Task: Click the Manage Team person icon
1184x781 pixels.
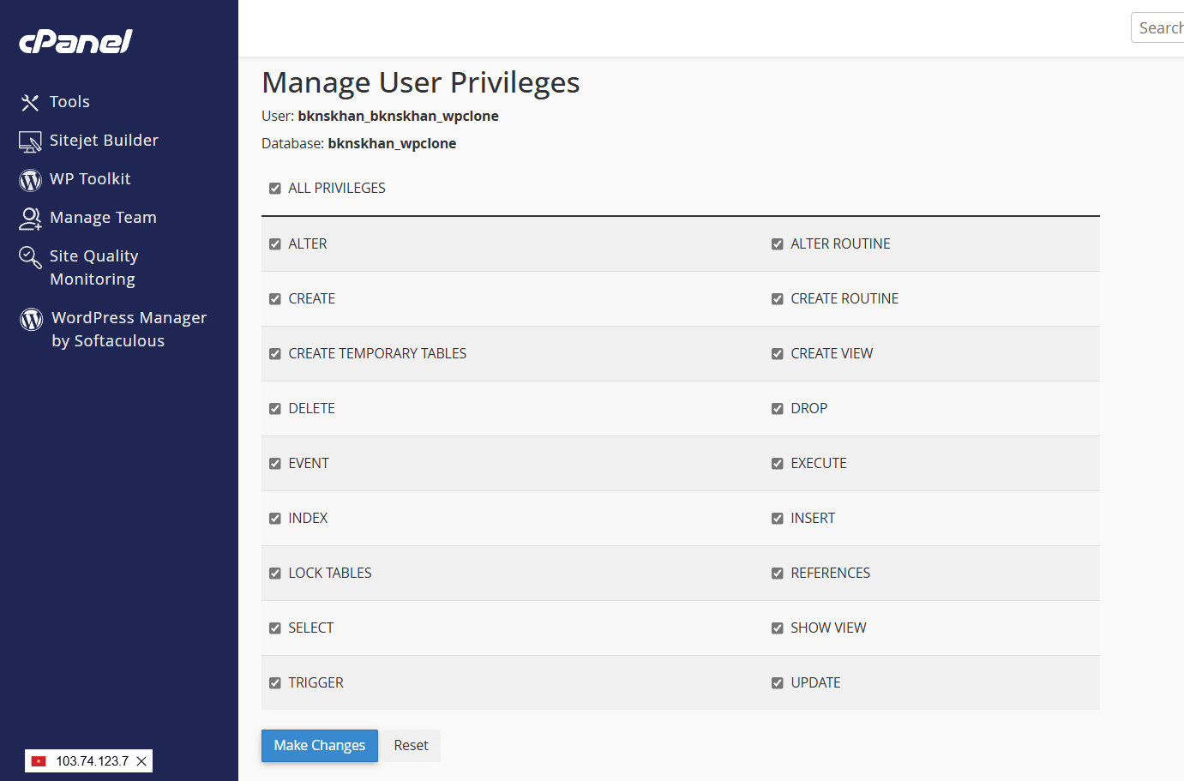Action: (x=30, y=219)
